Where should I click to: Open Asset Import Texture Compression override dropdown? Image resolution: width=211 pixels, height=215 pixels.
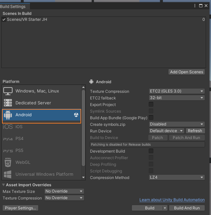pyautogui.click(x=64, y=198)
